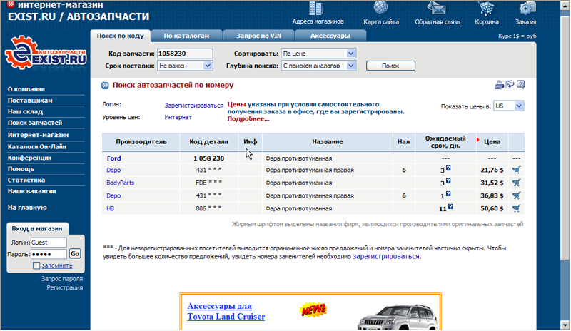Follow the Зарегистрироваться link beside Логин
571x331 pixels.
click(x=193, y=106)
